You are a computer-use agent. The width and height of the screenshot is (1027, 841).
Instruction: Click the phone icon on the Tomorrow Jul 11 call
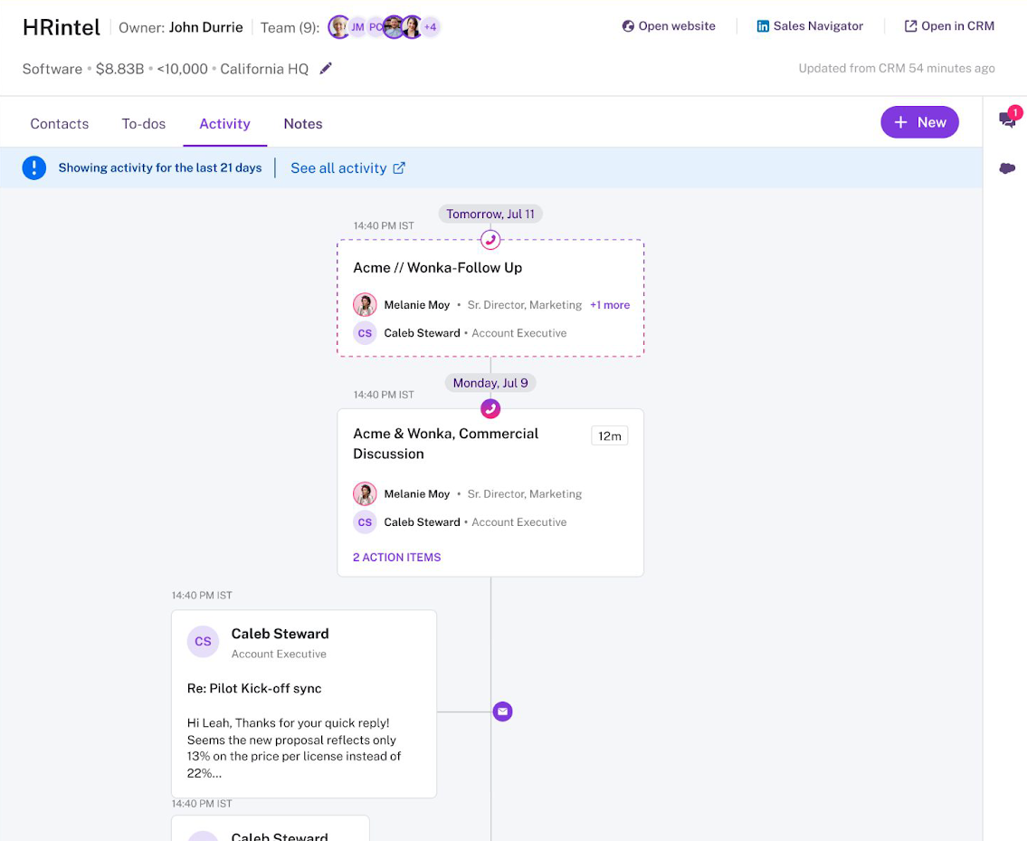click(x=490, y=240)
